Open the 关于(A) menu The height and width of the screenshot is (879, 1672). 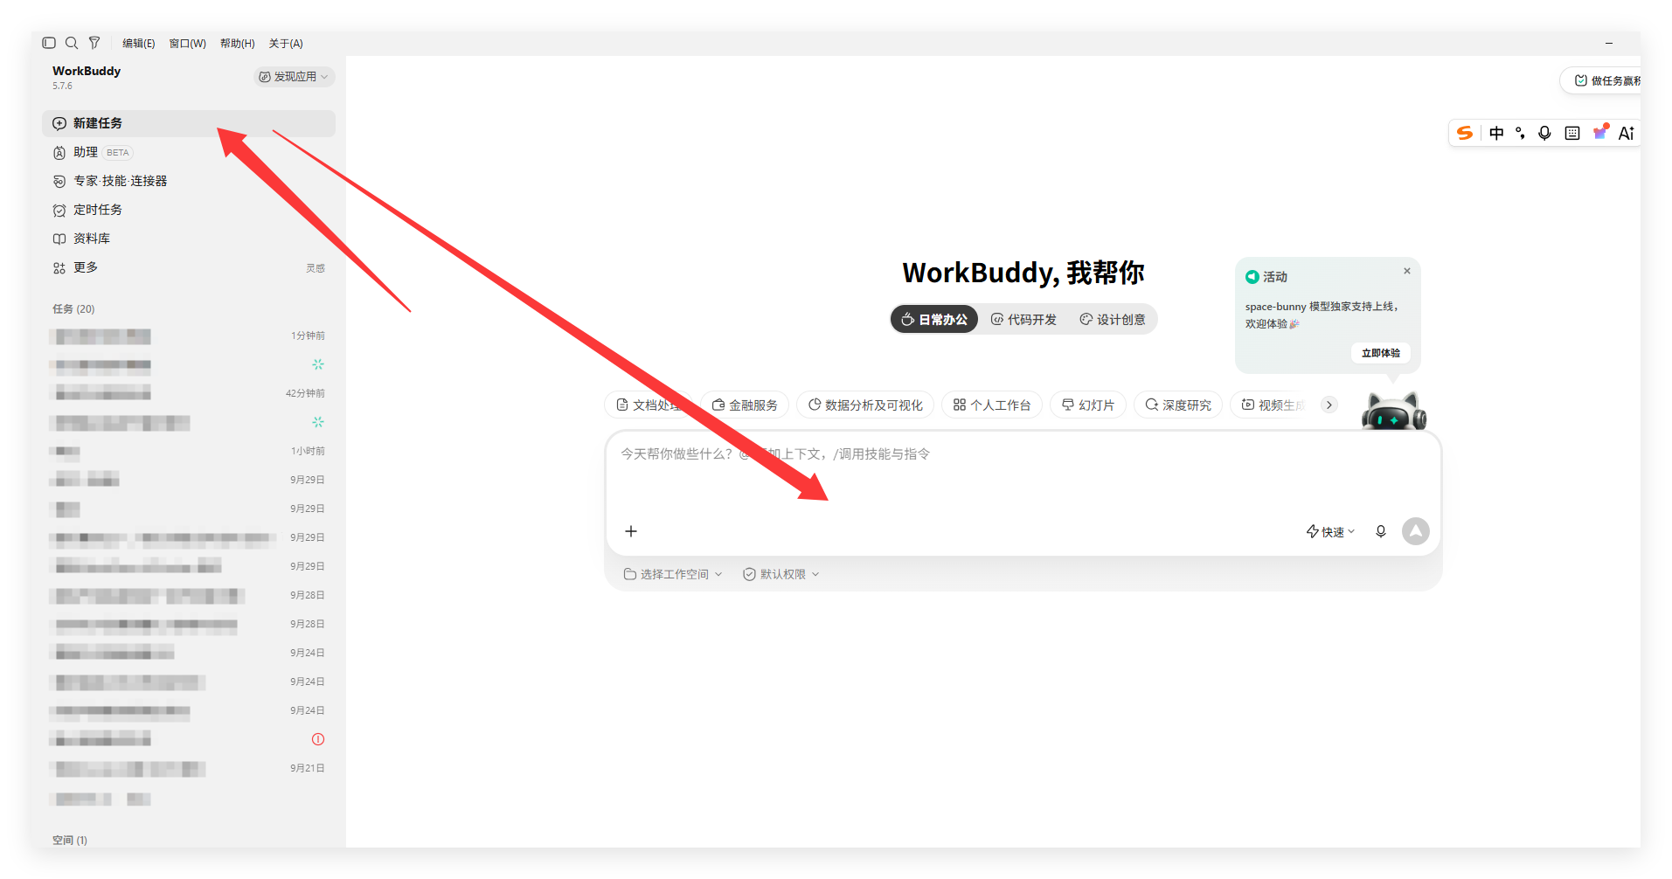point(286,44)
